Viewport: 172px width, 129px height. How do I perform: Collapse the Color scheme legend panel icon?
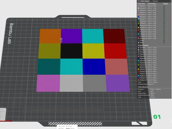139,1
